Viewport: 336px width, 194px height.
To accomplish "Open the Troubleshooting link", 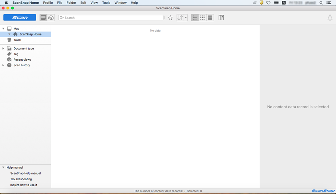I will 21,179.
